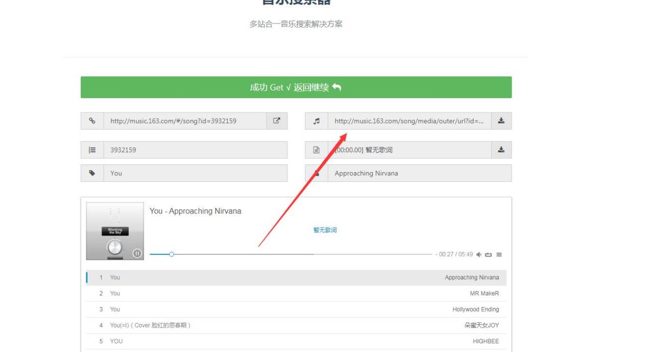Click the tag icon beside the title You
This screenshot has height=352, width=653.
pos(92,173)
